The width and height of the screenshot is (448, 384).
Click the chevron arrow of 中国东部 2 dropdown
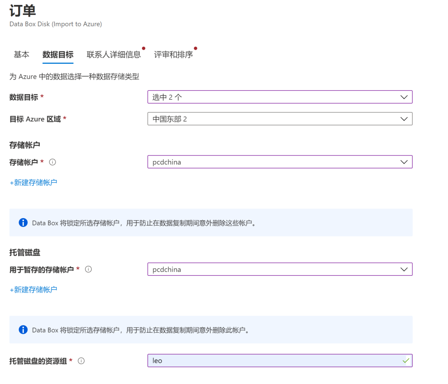[x=404, y=119]
